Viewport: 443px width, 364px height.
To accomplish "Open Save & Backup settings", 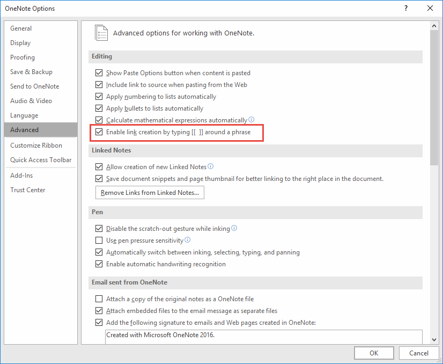I will click(x=41, y=72).
